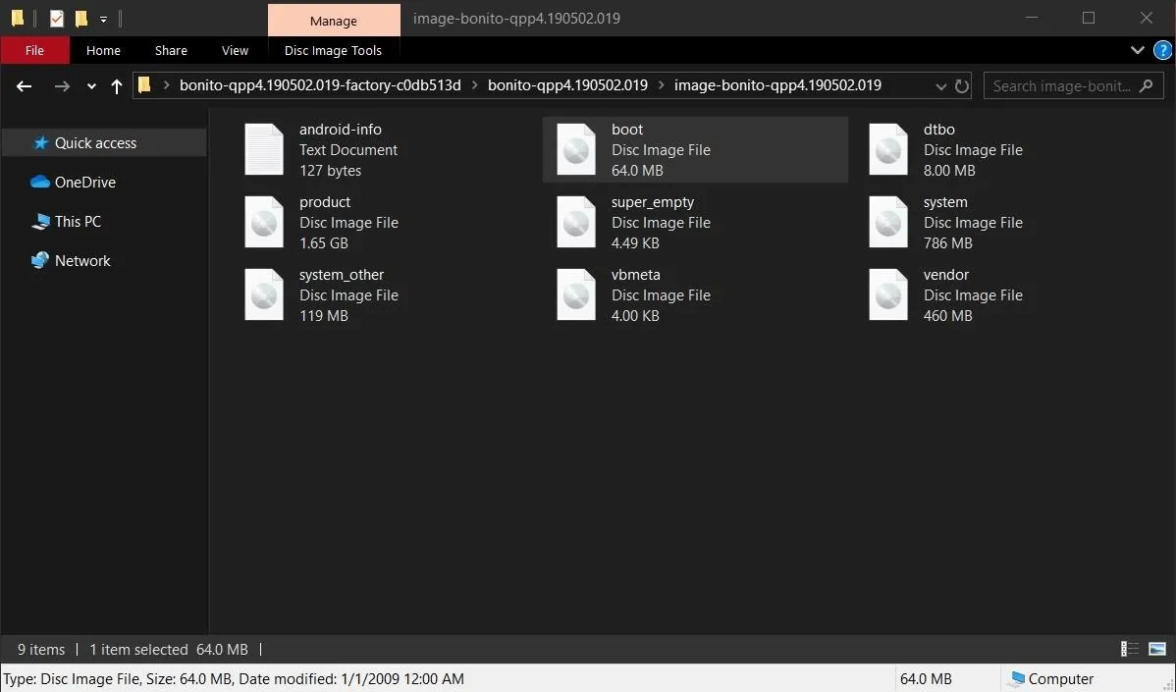Screen dimensions: 1176x692
Task: Switch to large icons view in status bar
Action: pos(1157,649)
